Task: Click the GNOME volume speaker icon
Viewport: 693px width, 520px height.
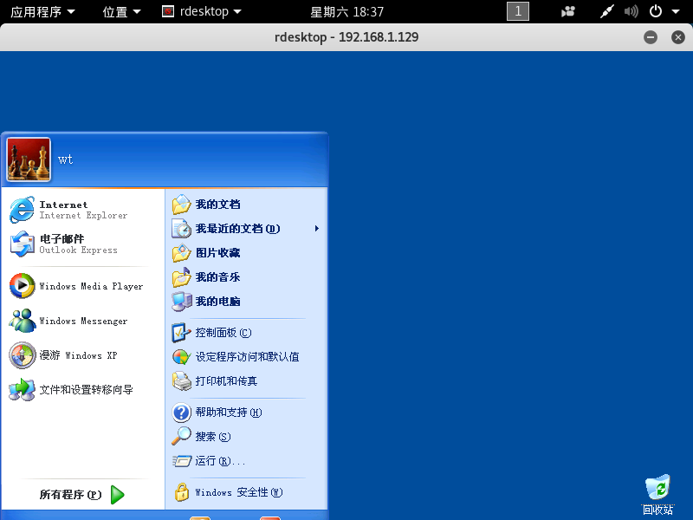Action: pos(631,11)
